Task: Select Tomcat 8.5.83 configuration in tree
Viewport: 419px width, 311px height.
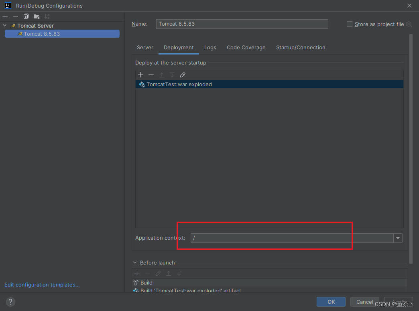Action: tap(62, 34)
